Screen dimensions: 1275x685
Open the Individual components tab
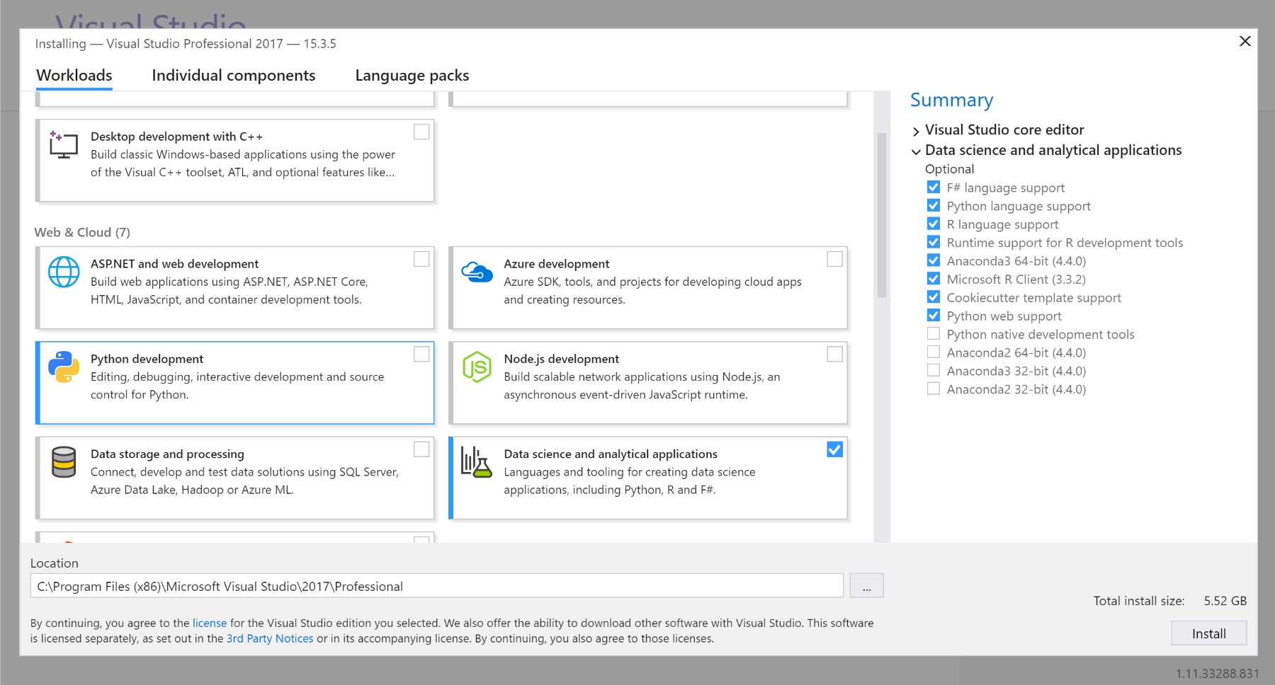pyautogui.click(x=234, y=76)
